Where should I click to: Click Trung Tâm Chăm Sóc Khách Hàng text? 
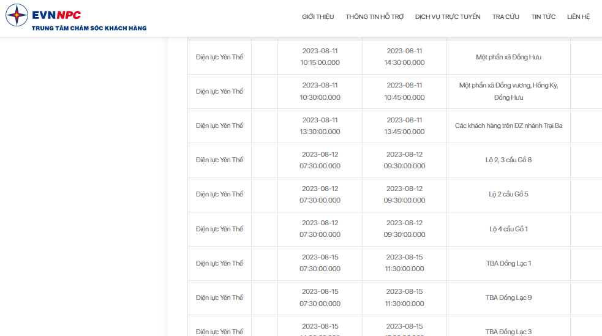click(x=89, y=28)
